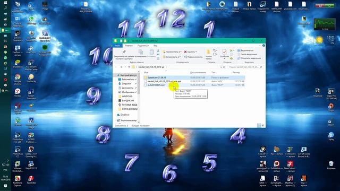Open the Вид ribbon tab
This screenshot has width=340, height=191.
[x=156, y=46]
